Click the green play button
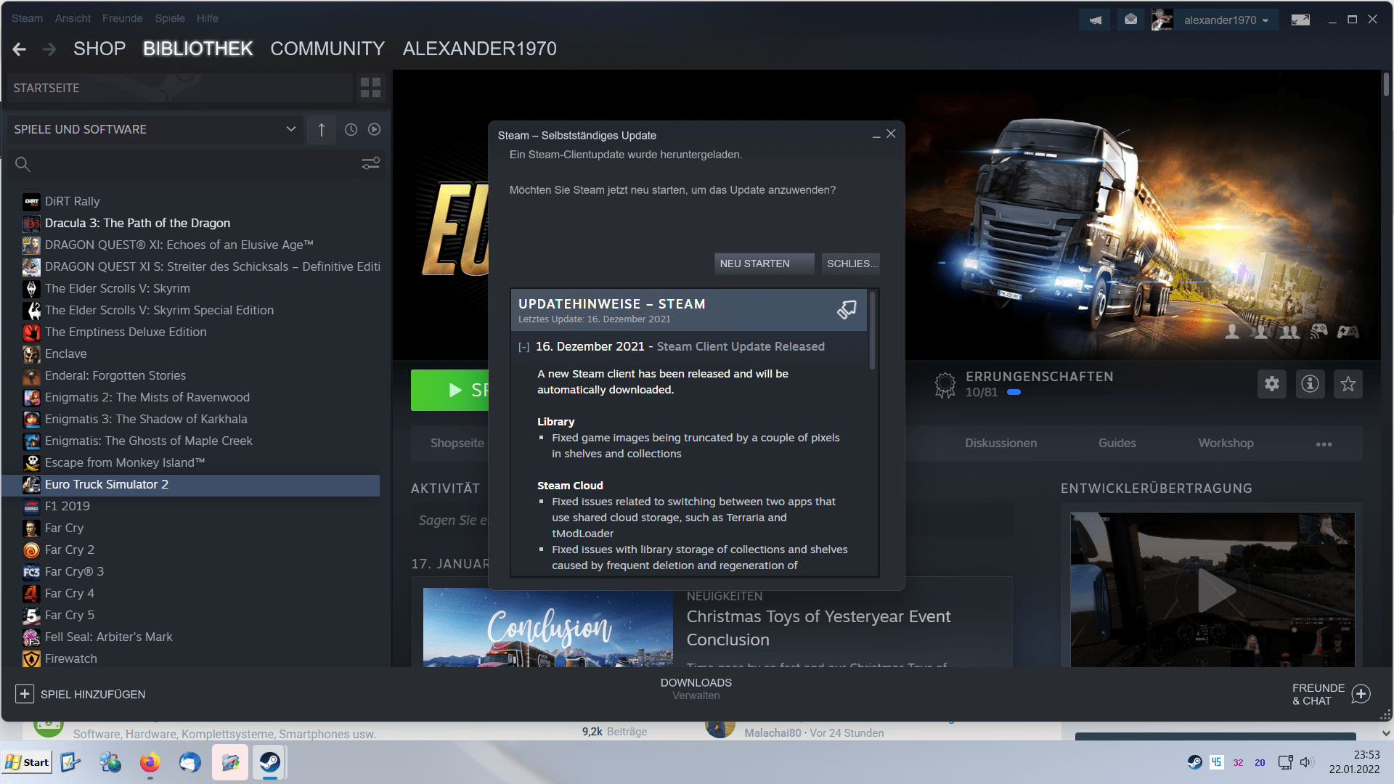1394x784 pixels. pos(450,390)
